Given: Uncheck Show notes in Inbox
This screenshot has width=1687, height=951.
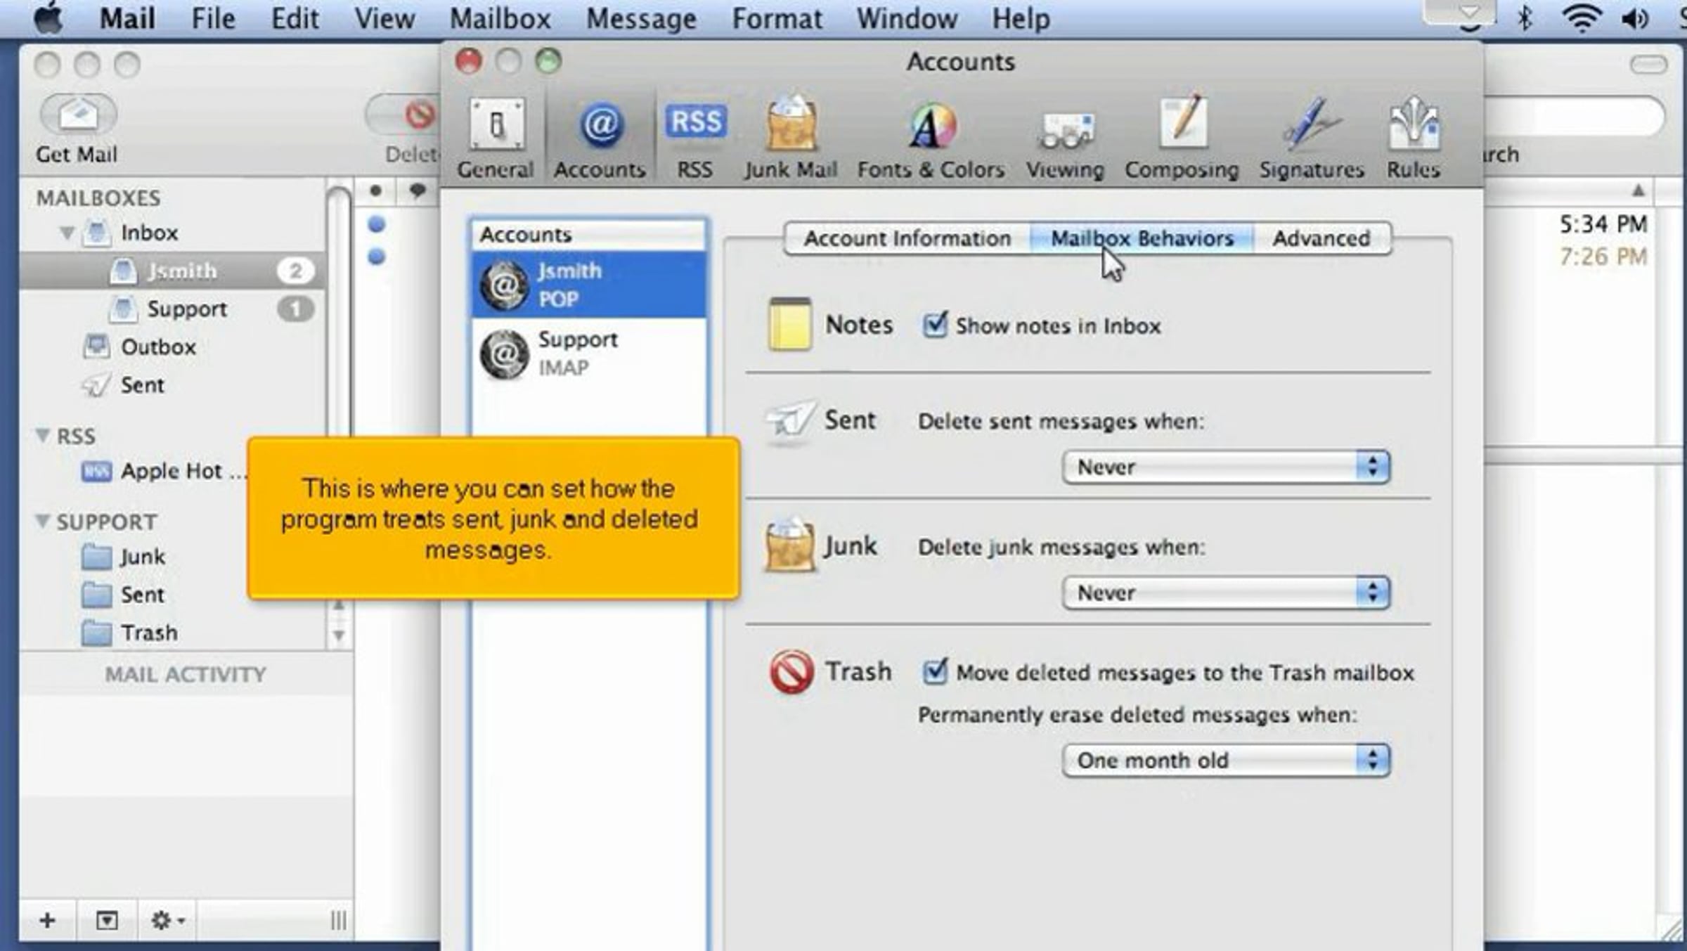Looking at the screenshot, I should [x=935, y=325].
